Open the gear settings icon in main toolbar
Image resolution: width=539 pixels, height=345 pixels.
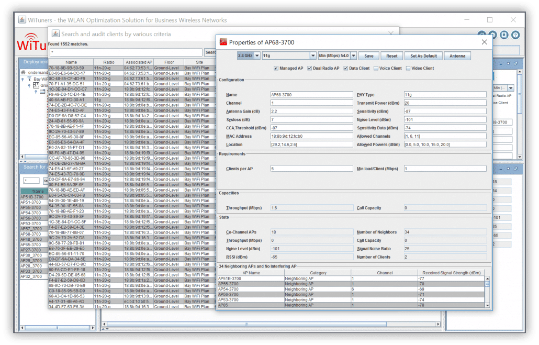[493, 35]
